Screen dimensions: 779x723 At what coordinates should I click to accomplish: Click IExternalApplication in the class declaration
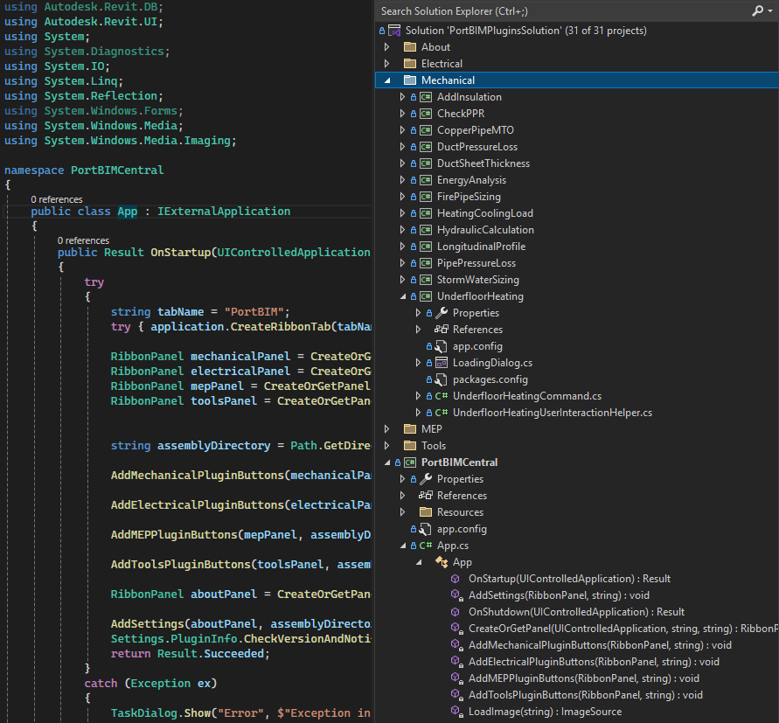[x=224, y=212]
